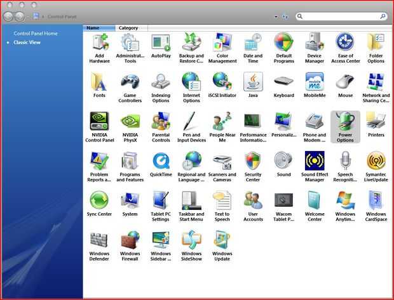Open System properties
This screenshot has height=300, width=394.
coord(130,204)
